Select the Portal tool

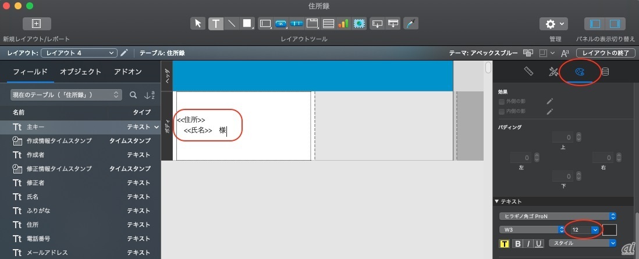coord(328,24)
